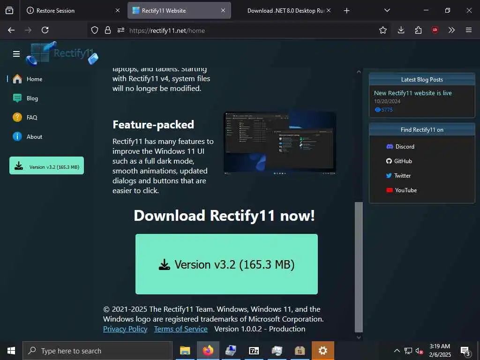Click the Type here to search box
480x360 pixels.
pyautogui.click(x=97, y=351)
